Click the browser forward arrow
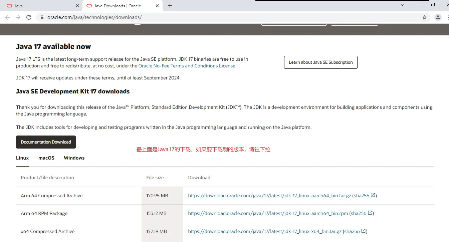The image size is (449, 242). click(18, 17)
